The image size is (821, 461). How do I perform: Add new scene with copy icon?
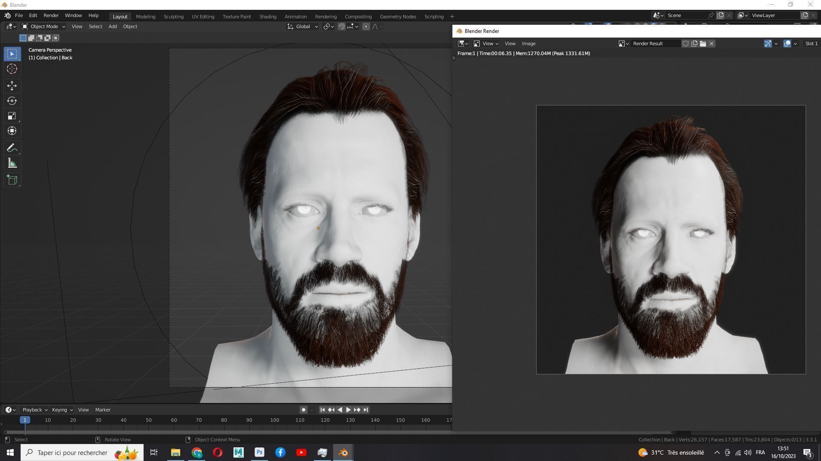coord(721,15)
